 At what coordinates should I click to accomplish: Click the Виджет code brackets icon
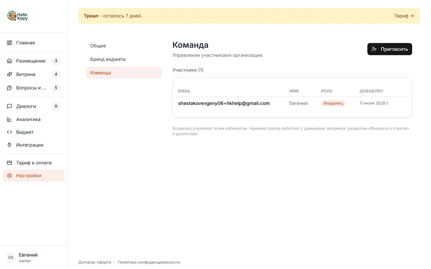[x=9, y=132]
